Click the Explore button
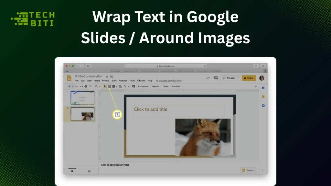The height and width of the screenshot is (186, 331). (248, 170)
